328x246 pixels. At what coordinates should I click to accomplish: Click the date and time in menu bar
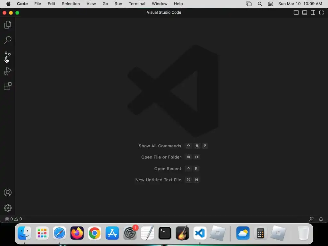pyautogui.click(x=300, y=4)
